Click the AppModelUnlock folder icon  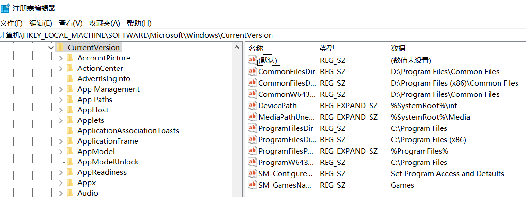[x=70, y=162]
